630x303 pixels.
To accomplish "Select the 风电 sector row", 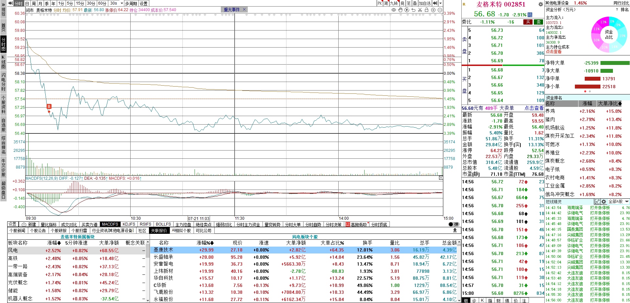I will tap(76, 251).
